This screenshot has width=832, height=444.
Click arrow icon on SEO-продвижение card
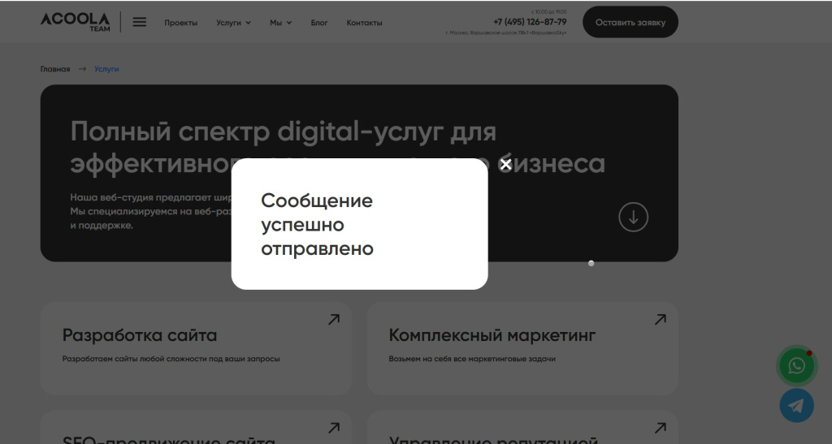click(x=334, y=428)
